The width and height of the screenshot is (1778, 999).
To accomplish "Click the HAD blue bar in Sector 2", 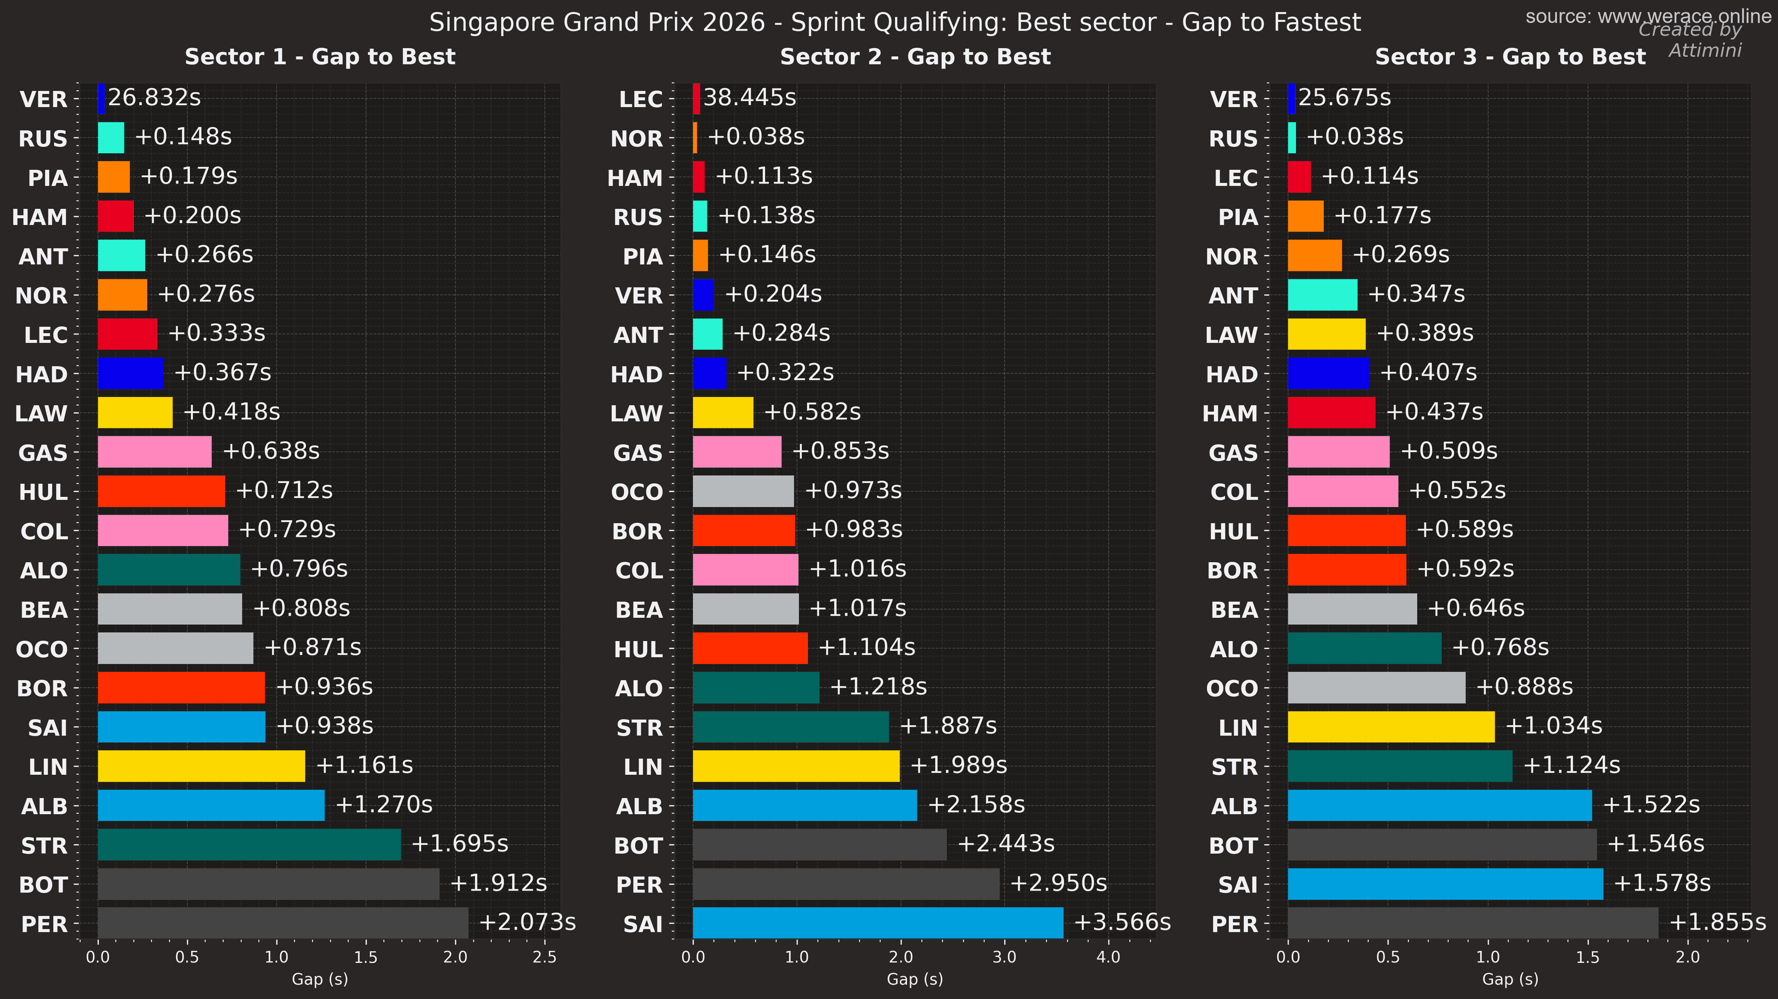I will tap(709, 373).
